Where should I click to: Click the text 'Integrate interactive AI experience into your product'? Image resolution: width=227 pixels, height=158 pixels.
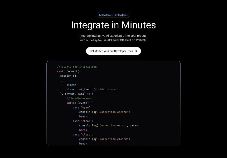coord(113,36)
